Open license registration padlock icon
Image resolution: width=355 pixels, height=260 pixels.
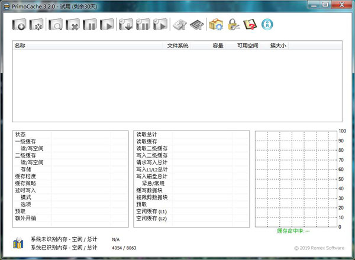(x=234, y=24)
